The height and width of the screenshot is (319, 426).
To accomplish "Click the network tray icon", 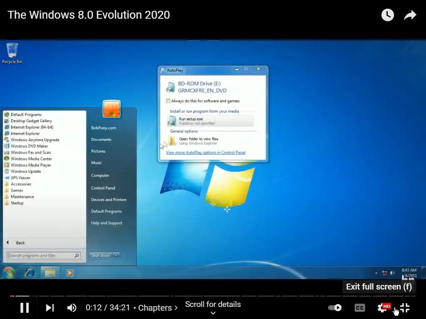I will pos(384,273).
